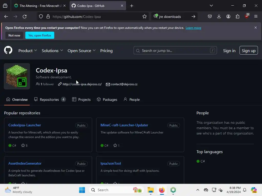Open the extensions puzzle icon
This screenshot has width=262, height=196.
237,17
